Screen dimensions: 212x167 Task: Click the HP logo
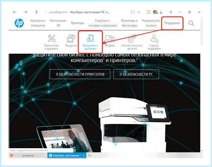(x=19, y=23)
